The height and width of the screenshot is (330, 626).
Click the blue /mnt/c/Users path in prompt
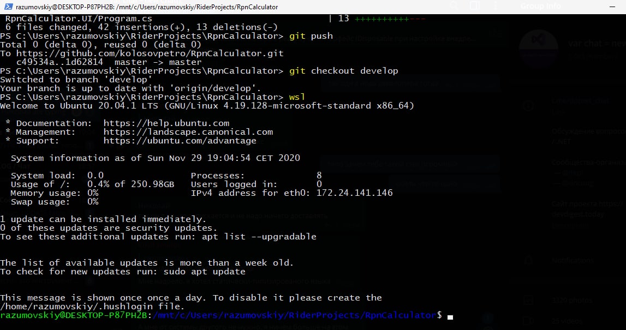[x=294, y=316]
